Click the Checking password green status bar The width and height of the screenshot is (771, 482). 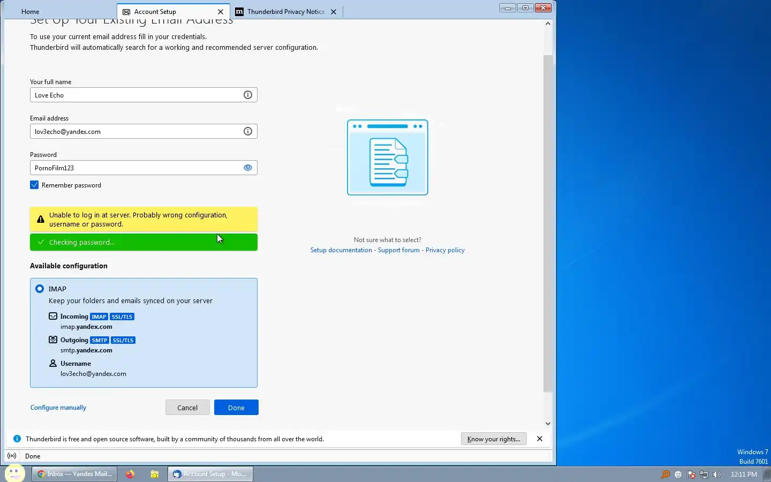tap(143, 242)
